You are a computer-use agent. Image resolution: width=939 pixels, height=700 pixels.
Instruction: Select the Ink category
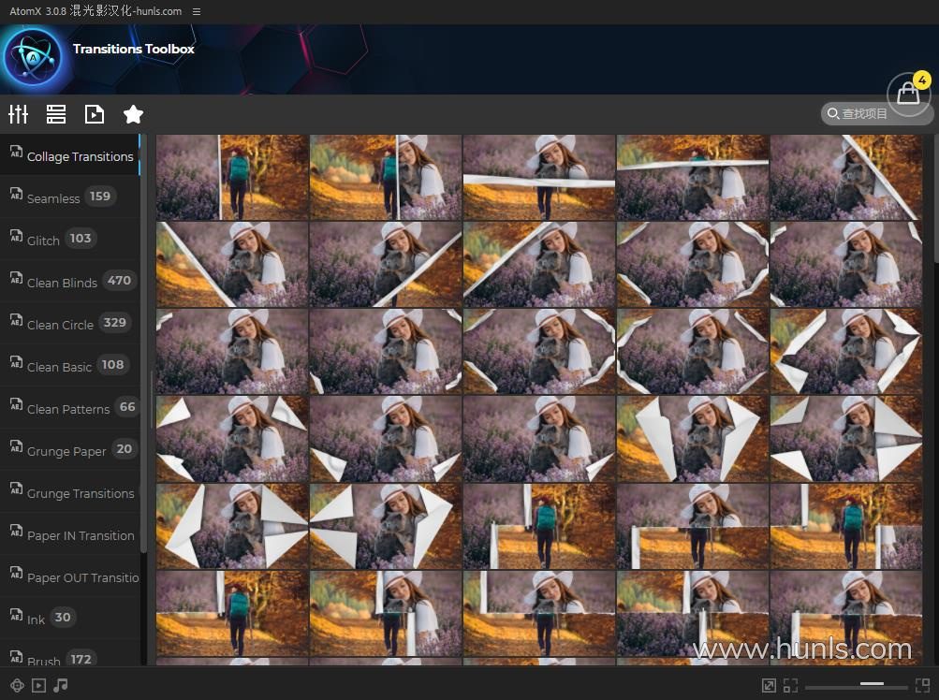click(69, 618)
